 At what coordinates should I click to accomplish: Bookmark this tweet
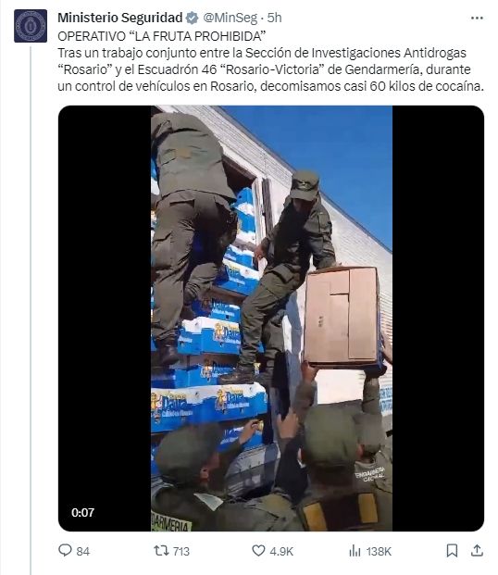tap(452, 550)
